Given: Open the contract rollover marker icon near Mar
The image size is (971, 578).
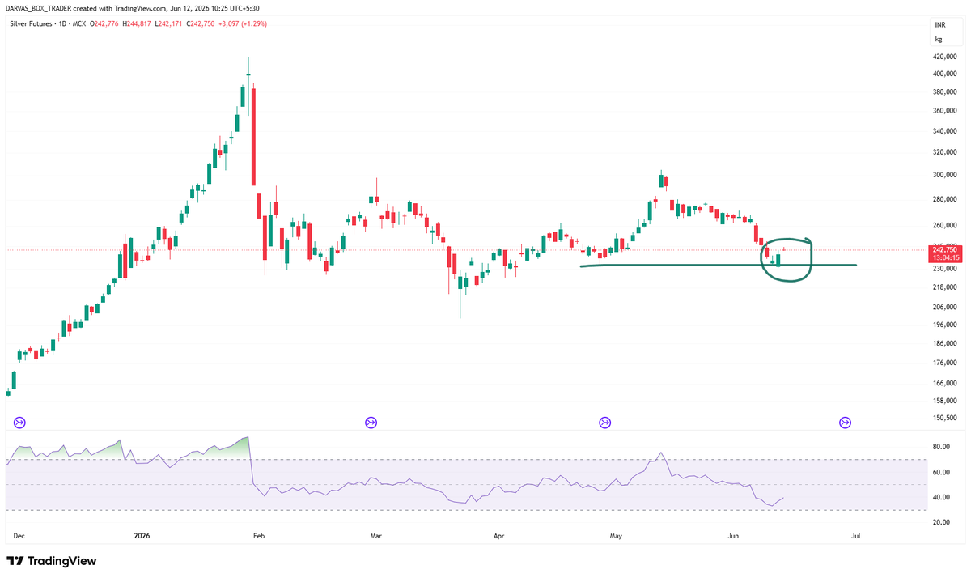Looking at the screenshot, I should tap(371, 422).
